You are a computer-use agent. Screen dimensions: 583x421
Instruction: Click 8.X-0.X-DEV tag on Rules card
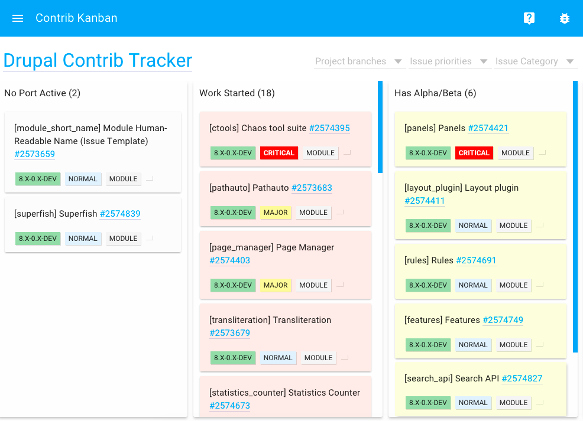tap(428, 285)
